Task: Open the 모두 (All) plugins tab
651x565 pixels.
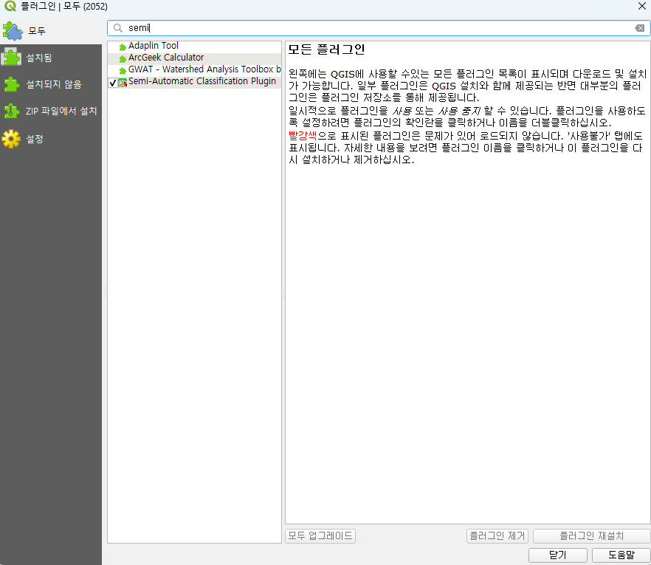Action: [51, 31]
